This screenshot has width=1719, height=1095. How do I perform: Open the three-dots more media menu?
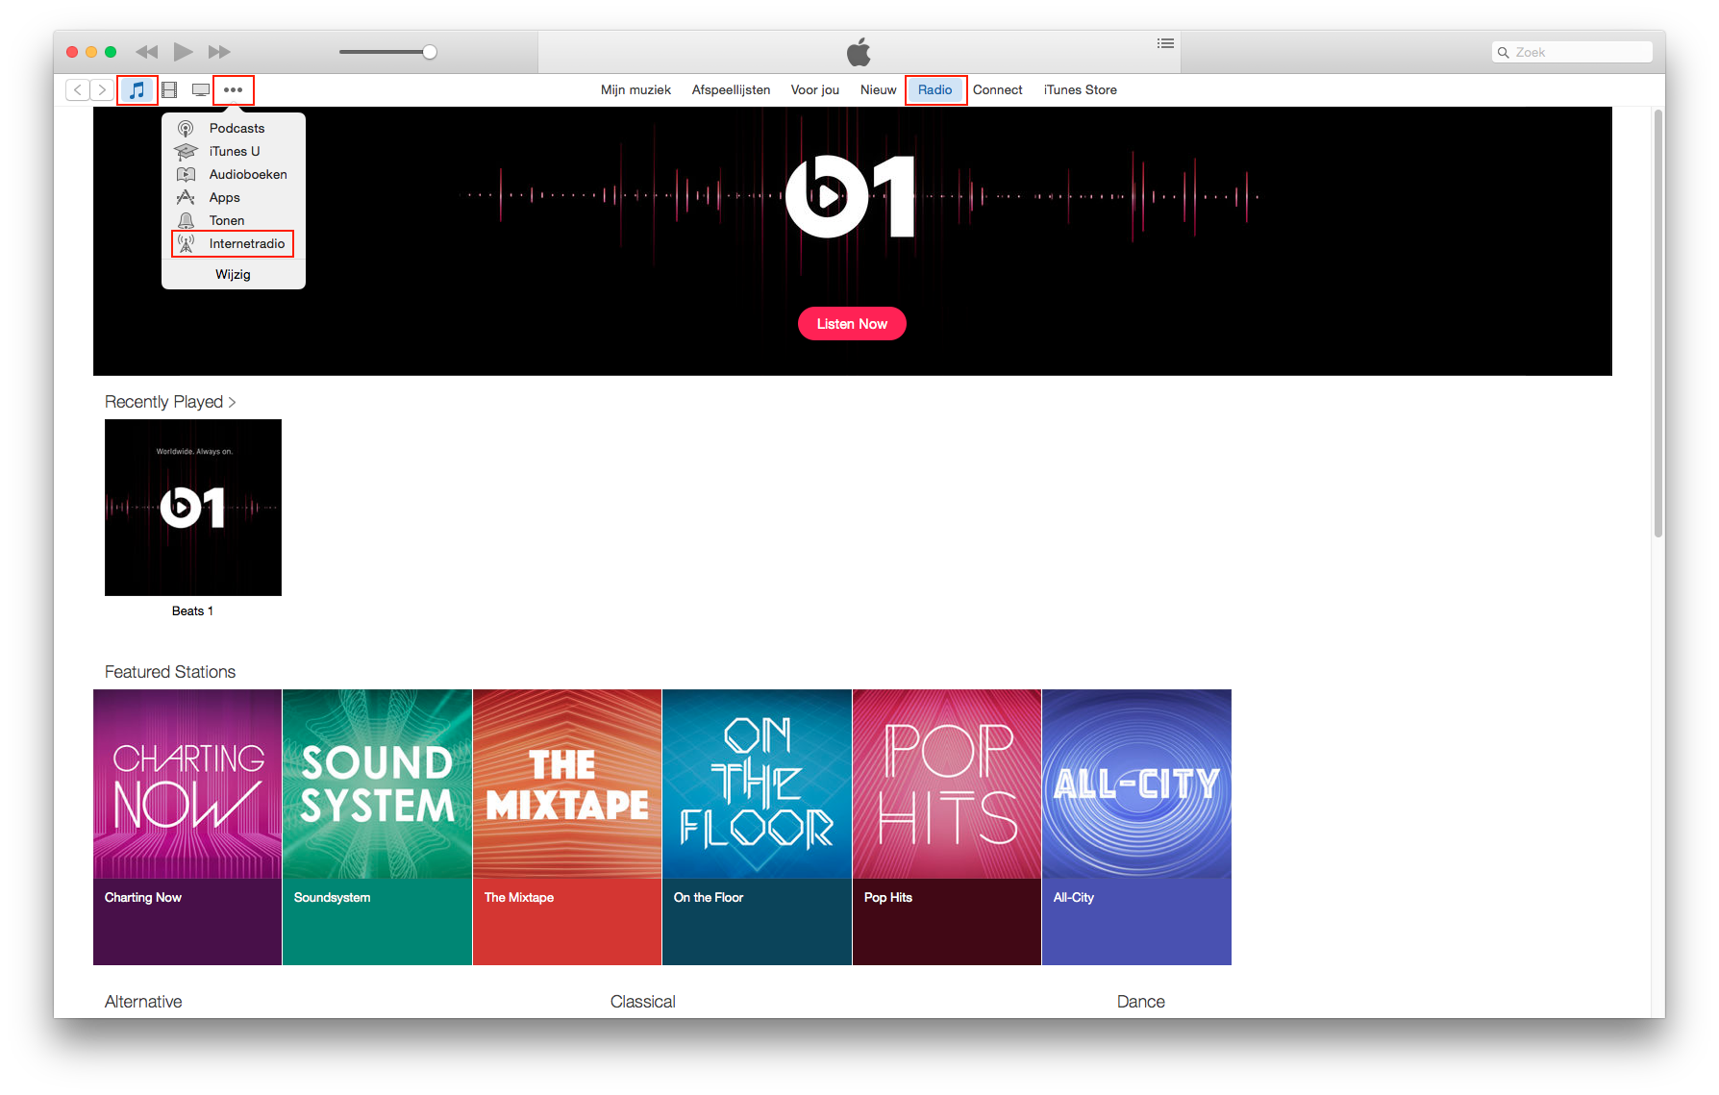pos(233,90)
